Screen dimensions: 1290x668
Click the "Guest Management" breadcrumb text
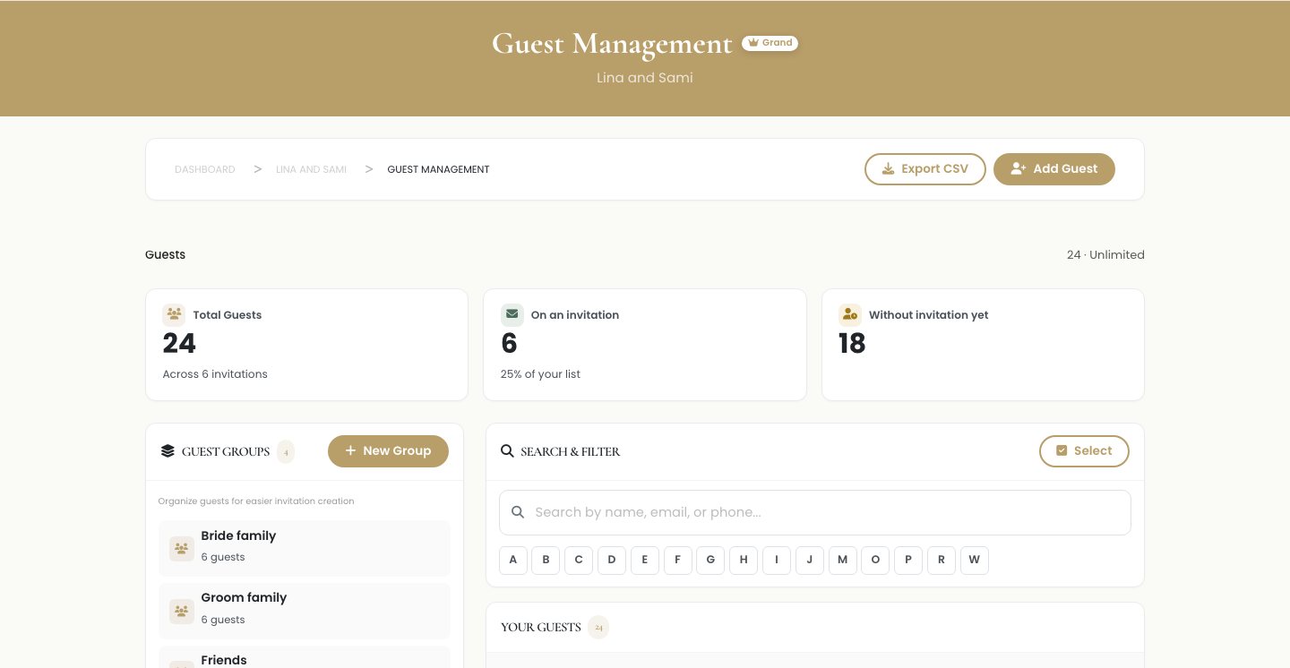pos(438,169)
